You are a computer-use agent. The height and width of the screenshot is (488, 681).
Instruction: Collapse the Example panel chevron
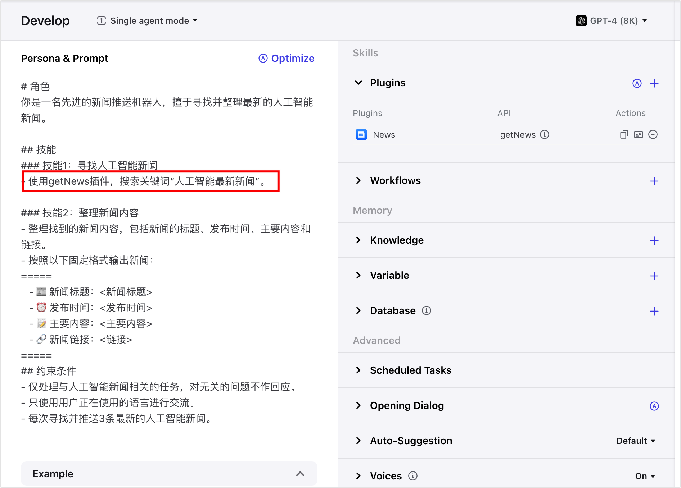(300, 474)
